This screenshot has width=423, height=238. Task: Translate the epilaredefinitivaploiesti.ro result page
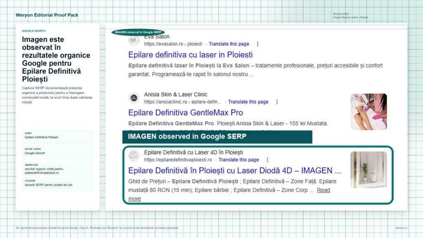coord(239,160)
